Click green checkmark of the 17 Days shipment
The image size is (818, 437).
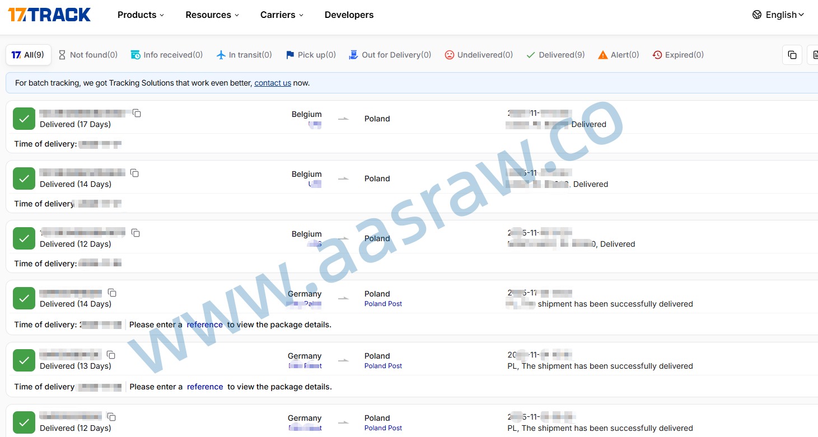tap(24, 119)
